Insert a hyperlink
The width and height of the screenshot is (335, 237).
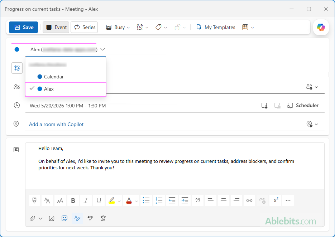[249, 200]
